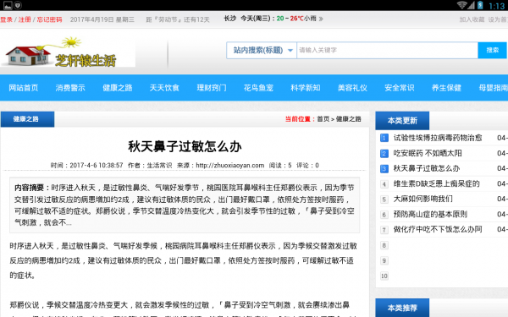Click 首页 in the breadcrumb
508x317 pixels.
tap(323, 119)
